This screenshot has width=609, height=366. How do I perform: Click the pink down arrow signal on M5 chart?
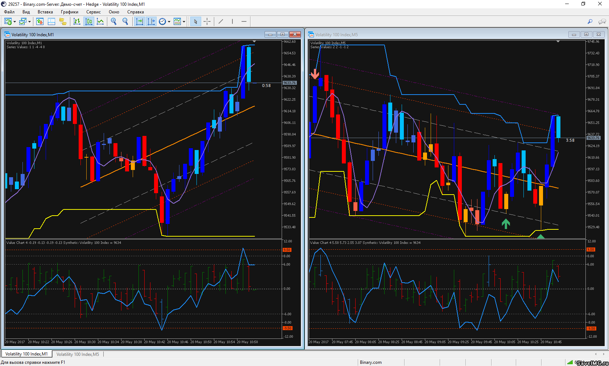315,74
